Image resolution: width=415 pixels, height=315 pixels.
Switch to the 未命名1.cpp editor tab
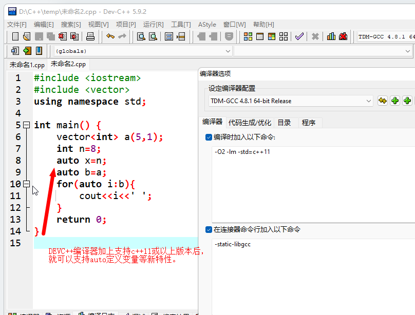click(27, 65)
